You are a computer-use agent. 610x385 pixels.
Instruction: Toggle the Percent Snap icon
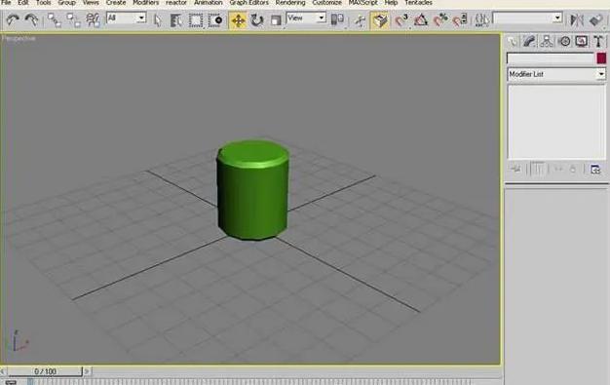pos(440,19)
